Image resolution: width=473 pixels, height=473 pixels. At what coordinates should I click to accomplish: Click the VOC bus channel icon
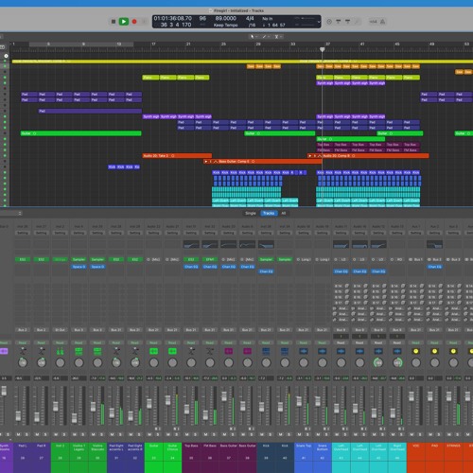pos(416,351)
